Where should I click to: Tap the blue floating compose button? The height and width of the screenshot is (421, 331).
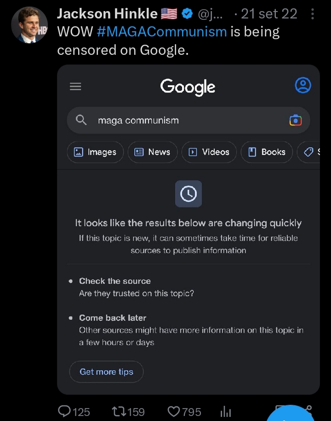click(290, 414)
